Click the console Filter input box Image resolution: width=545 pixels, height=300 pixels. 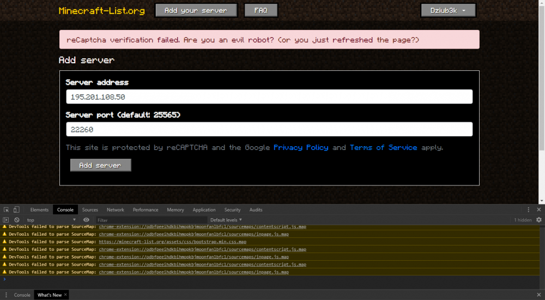coord(151,220)
